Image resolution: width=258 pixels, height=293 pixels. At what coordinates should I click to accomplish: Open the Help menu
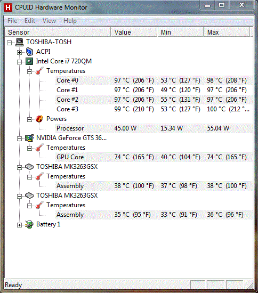coord(70,21)
